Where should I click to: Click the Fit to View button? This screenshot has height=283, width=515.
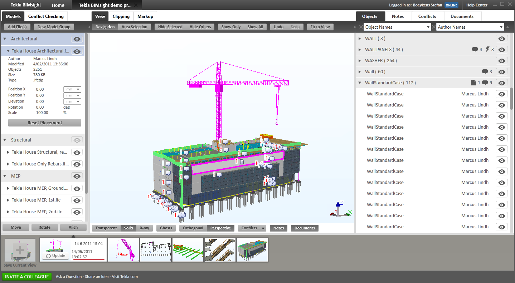coord(320,27)
